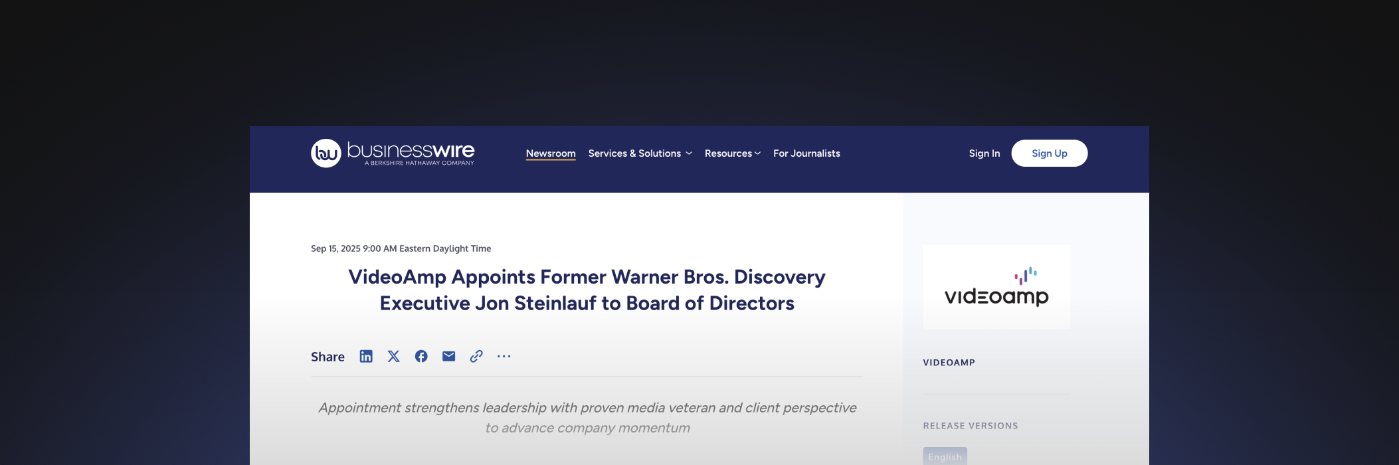The height and width of the screenshot is (465, 1399).
Task: Send the article via email icon
Action: click(x=449, y=357)
